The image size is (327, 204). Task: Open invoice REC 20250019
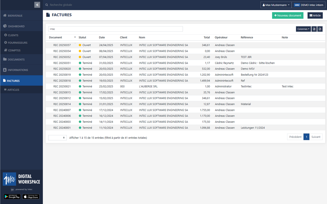pyautogui.click(x=62, y=75)
